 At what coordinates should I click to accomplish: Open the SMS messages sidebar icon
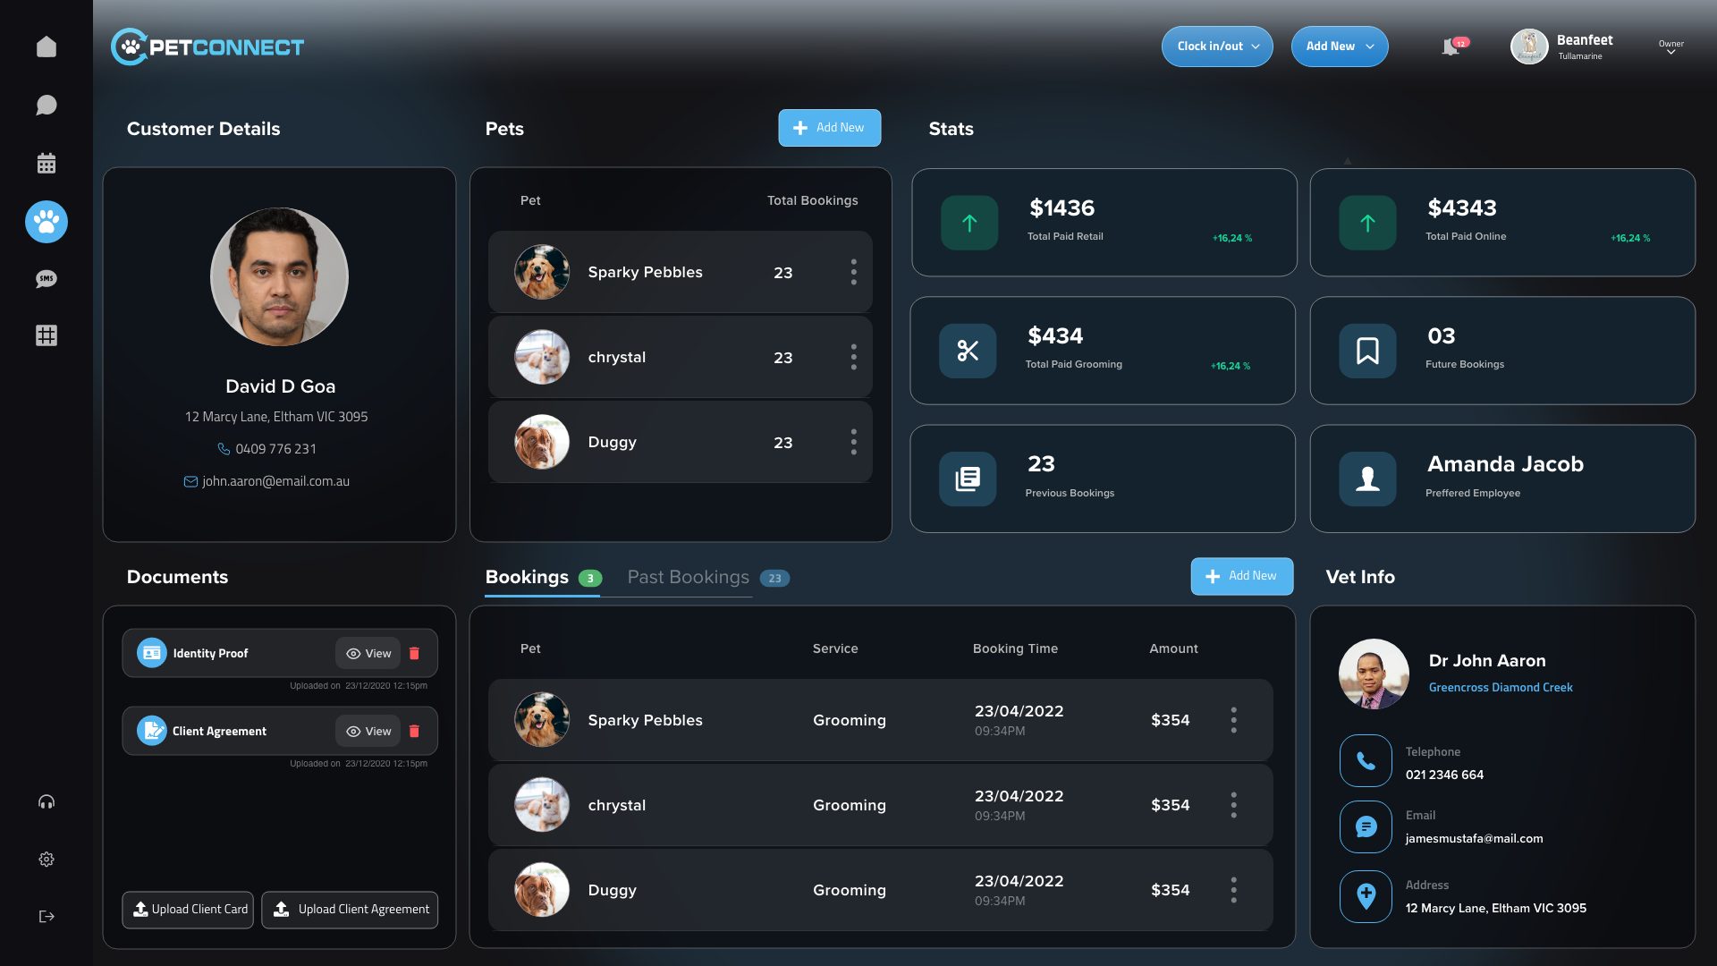47,279
